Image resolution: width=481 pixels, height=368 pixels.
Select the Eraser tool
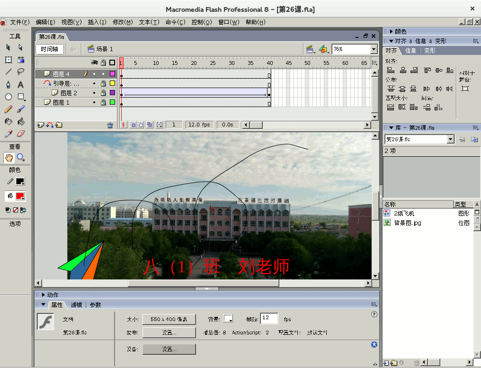(x=20, y=134)
